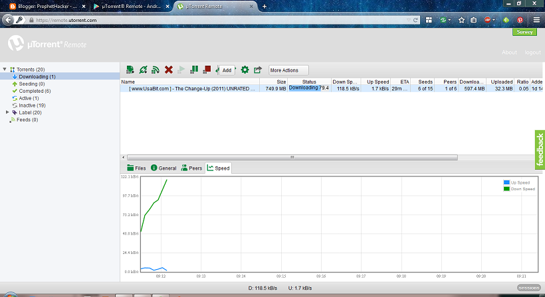Click the scrollbar's left arrow under torrent list
This screenshot has width=545, height=297.
pyautogui.click(x=124, y=157)
